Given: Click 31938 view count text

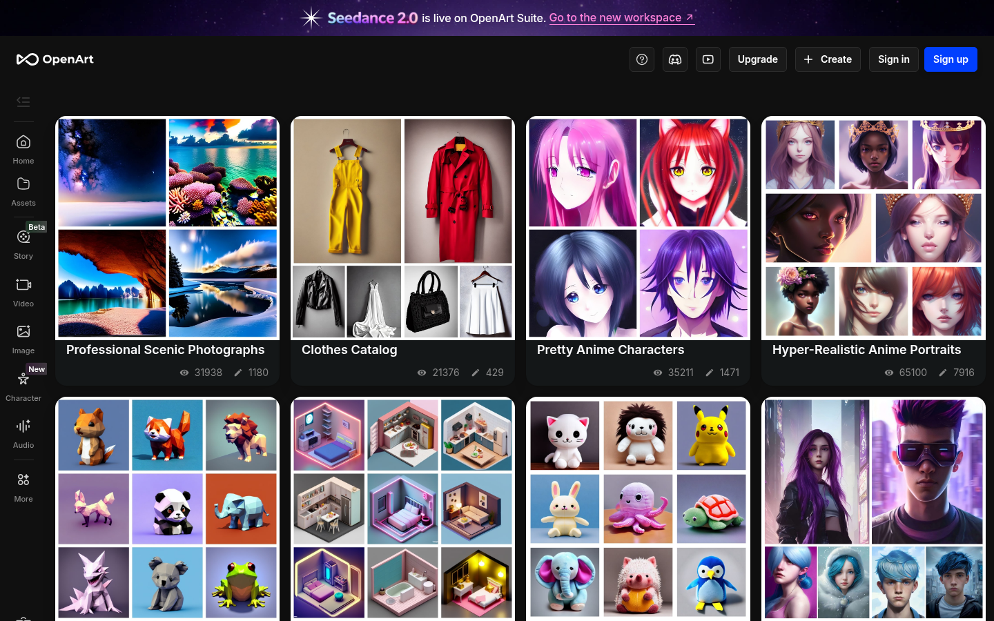Looking at the screenshot, I should tap(208, 373).
